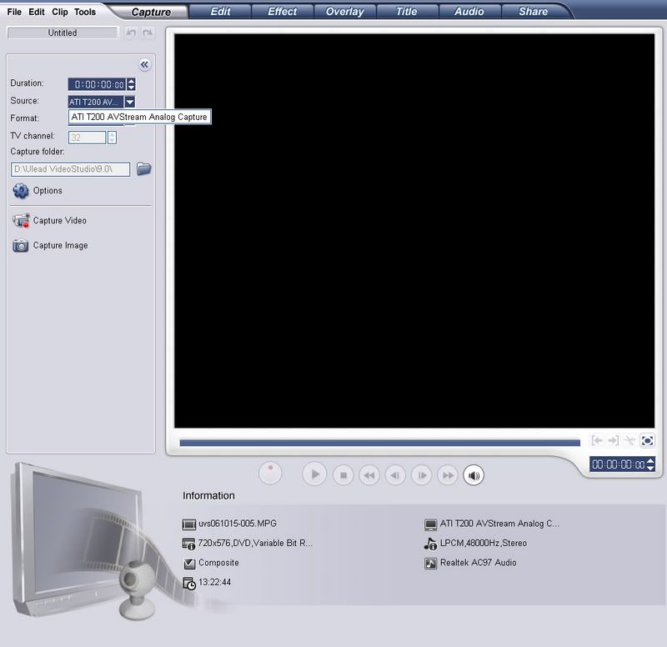Click the preview trim bar slider

click(x=379, y=443)
